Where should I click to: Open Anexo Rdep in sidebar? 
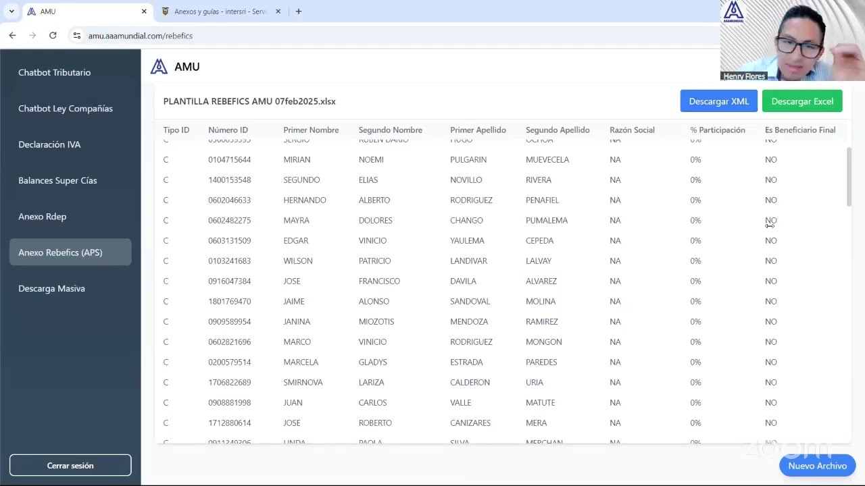click(42, 216)
